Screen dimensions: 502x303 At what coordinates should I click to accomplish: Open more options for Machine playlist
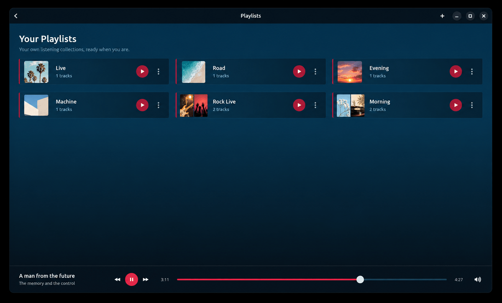click(159, 105)
